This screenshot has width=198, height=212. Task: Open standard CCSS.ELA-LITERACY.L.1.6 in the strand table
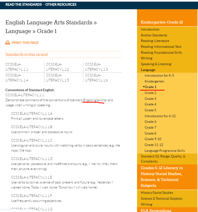96,78
